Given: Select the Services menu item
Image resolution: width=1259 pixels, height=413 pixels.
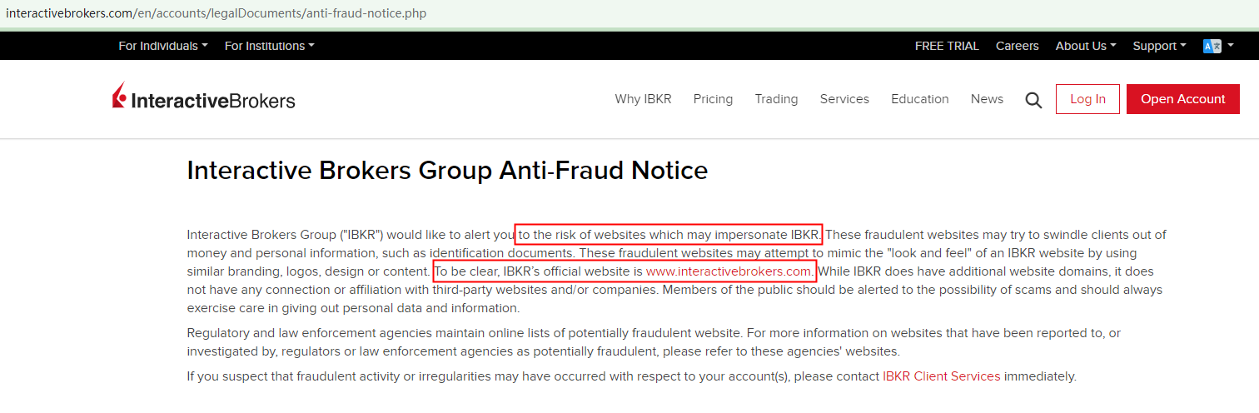Looking at the screenshot, I should pyautogui.click(x=844, y=99).
